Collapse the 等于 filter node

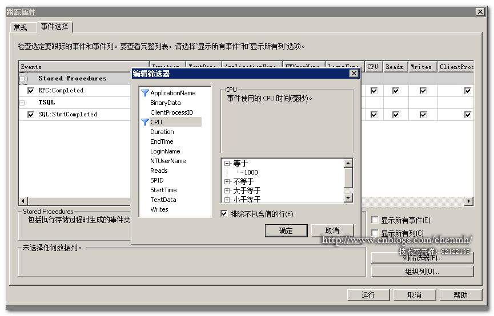227,163
